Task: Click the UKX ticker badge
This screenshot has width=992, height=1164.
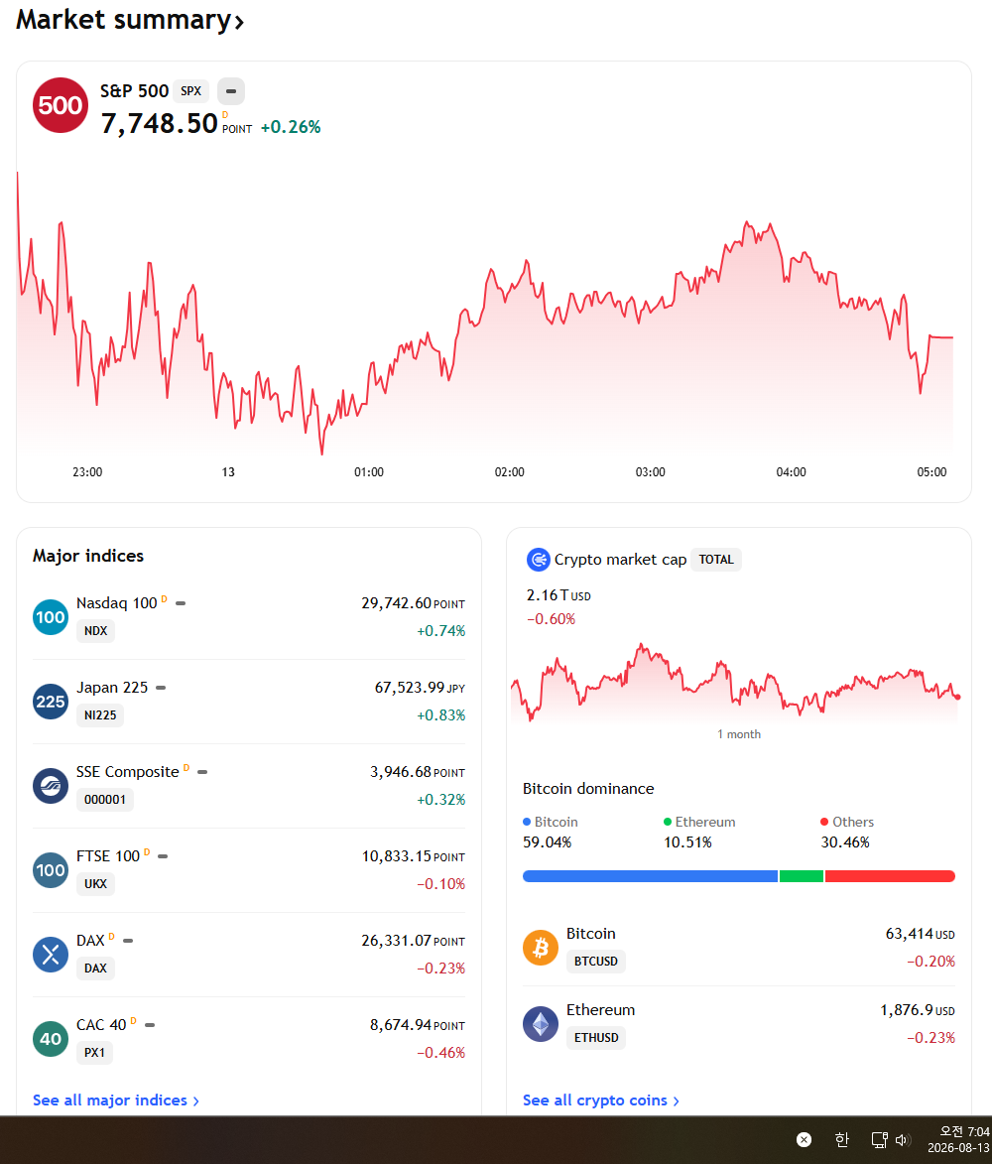Action: coord(95,884)
